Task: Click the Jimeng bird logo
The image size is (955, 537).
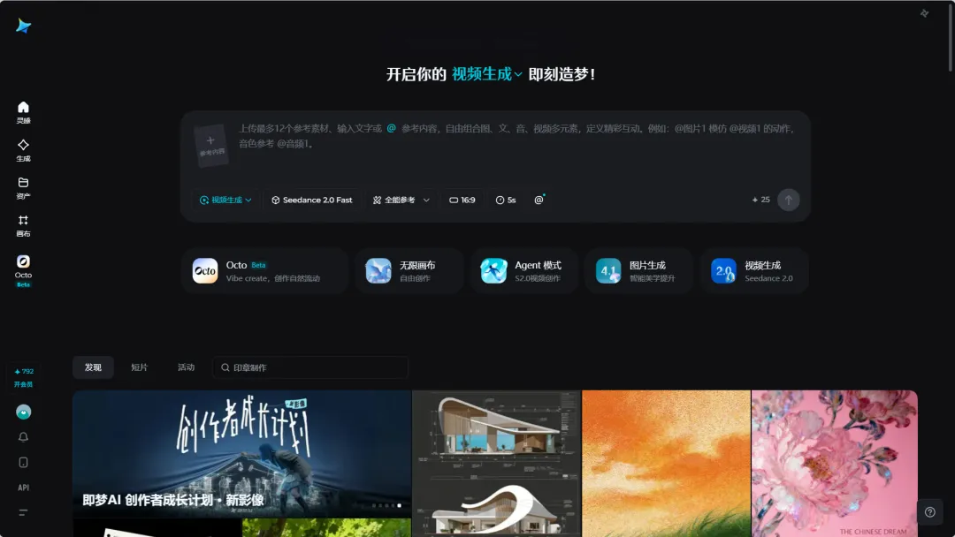Action: [x=23, y=26]
